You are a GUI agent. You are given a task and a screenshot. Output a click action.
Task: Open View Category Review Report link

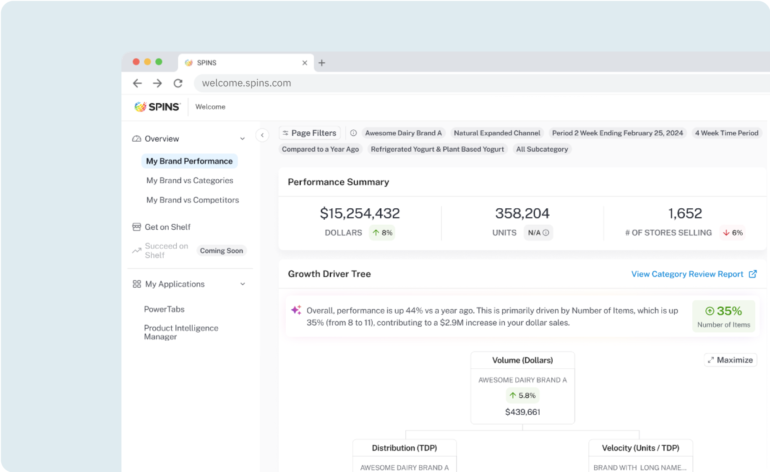coord(687,274)
